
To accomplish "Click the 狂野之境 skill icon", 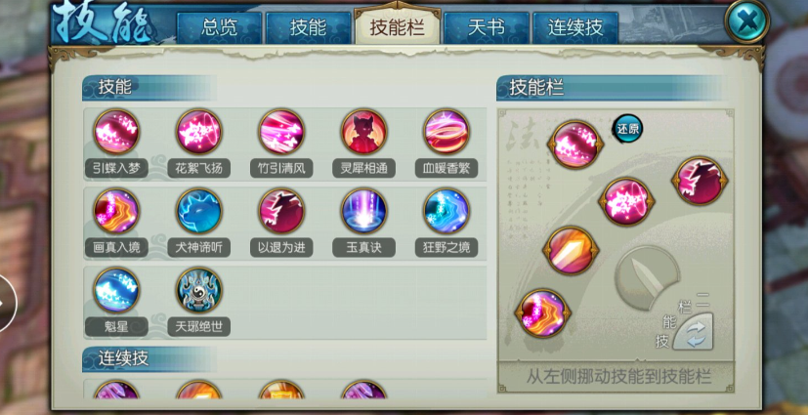I will click(447, 211).
